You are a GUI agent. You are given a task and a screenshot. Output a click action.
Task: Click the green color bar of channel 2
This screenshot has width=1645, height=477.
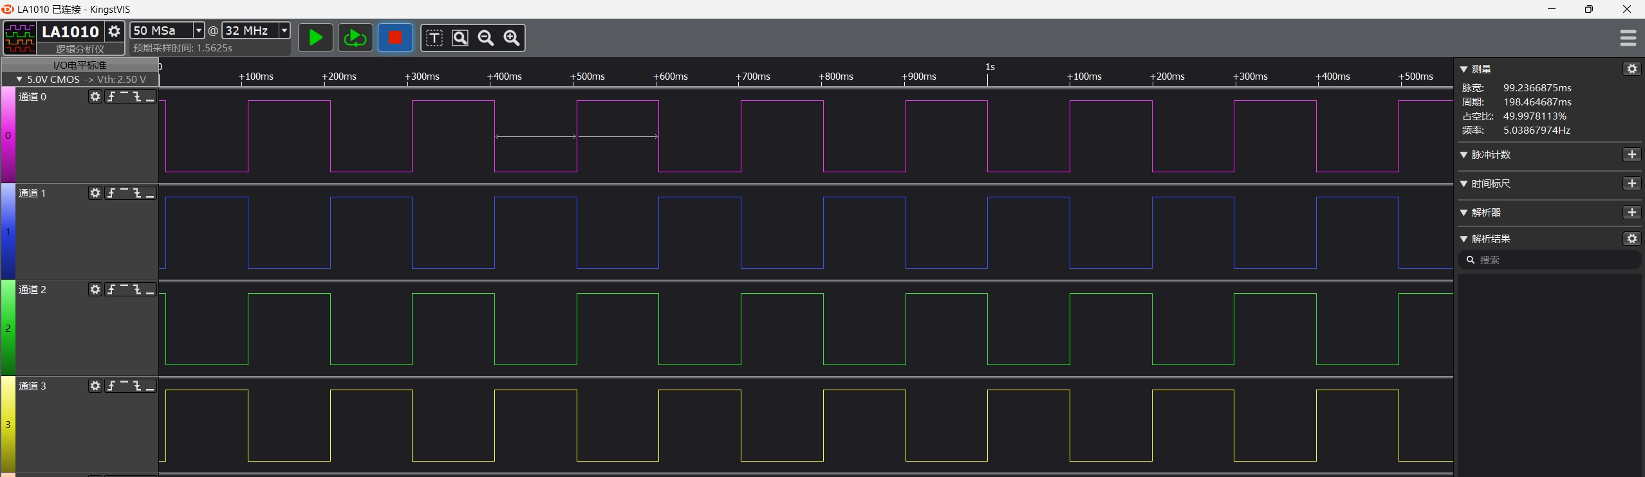tap(8, 328)
